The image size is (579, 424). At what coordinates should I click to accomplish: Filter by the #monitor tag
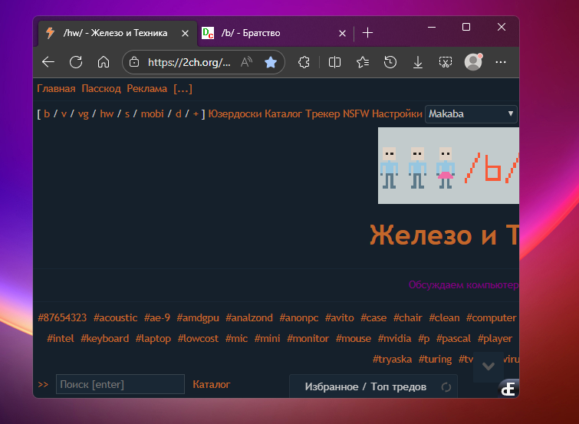tap(308, 338)
